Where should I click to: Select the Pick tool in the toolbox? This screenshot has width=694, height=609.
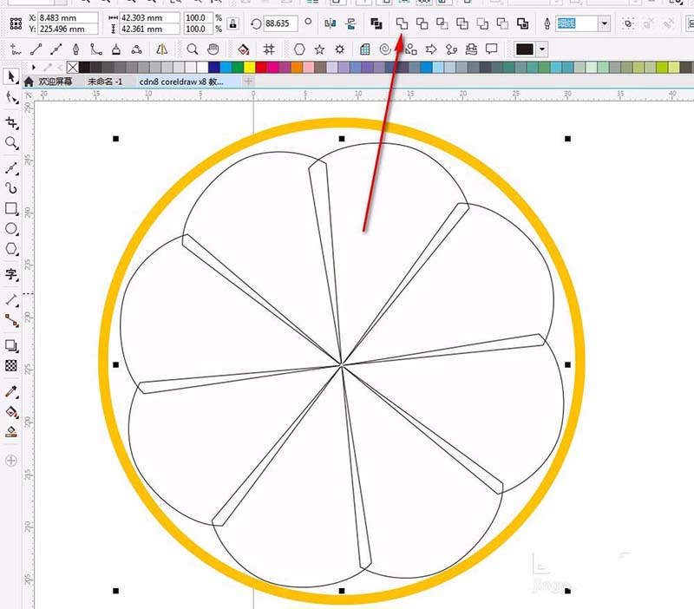point(11,76)
